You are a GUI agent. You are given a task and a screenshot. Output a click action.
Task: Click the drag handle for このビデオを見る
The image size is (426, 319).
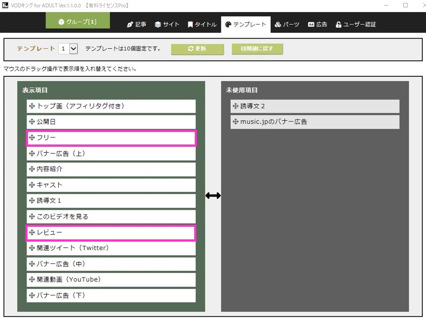click(x=32, y=217)
